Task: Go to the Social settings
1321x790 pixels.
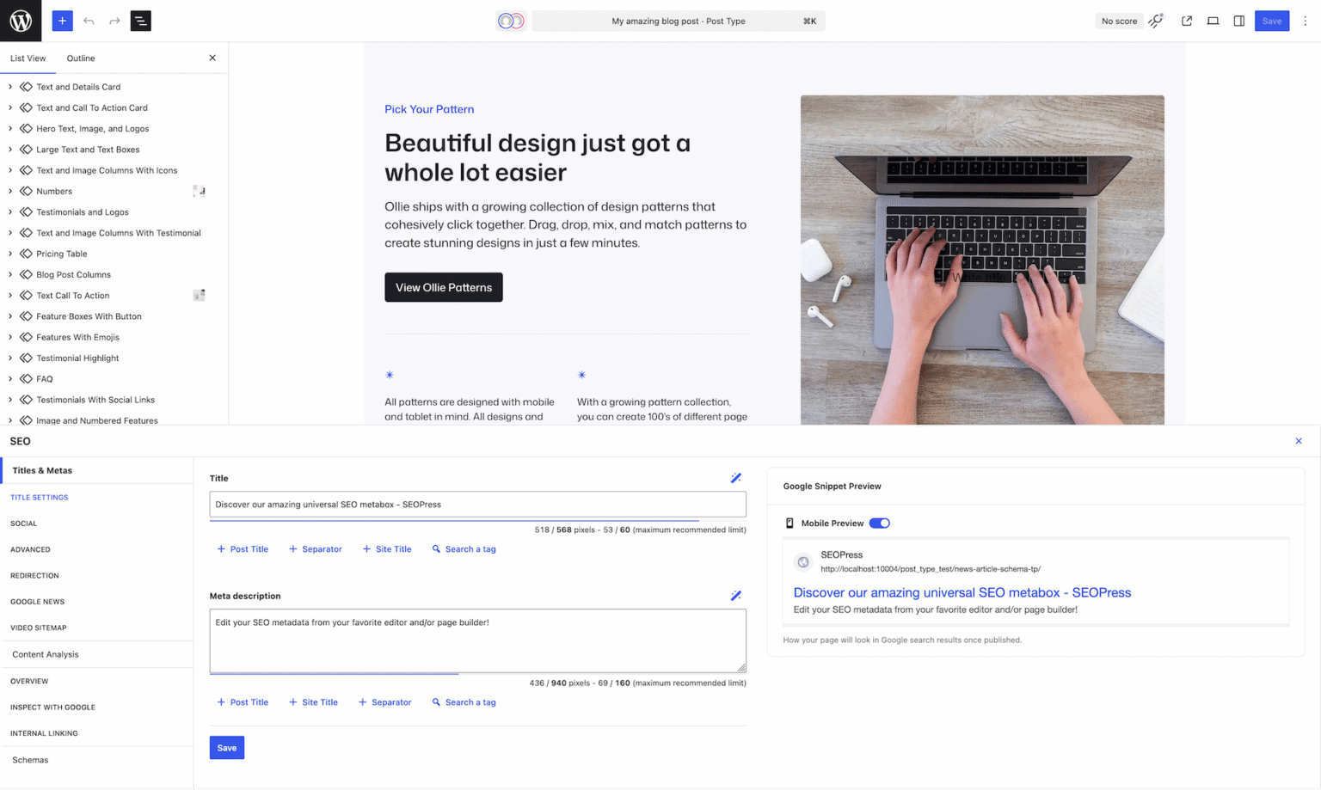Action: coord(24,524)
